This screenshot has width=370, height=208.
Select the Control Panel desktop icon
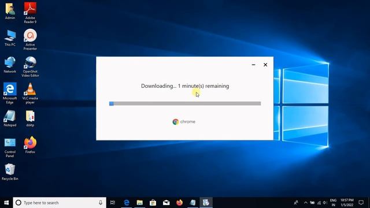tap(10, 148)
